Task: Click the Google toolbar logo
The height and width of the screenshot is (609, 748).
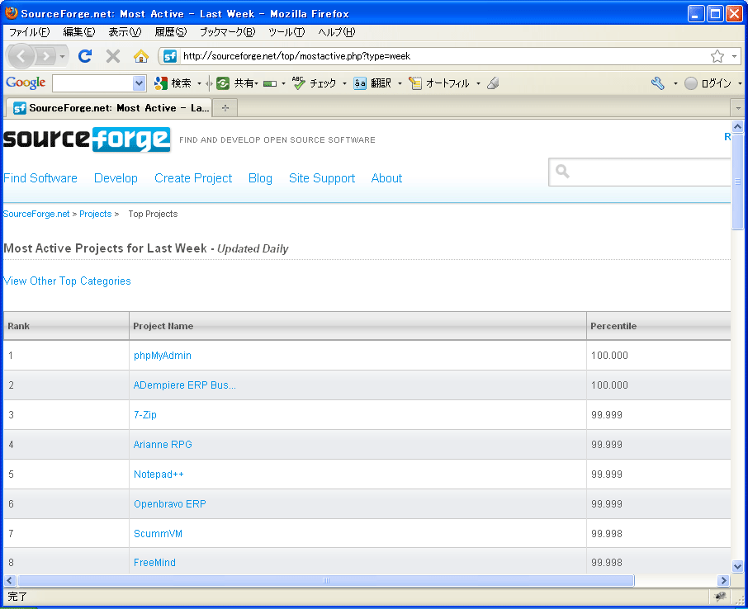Action: pyautogui.click(x=26, y=83)
